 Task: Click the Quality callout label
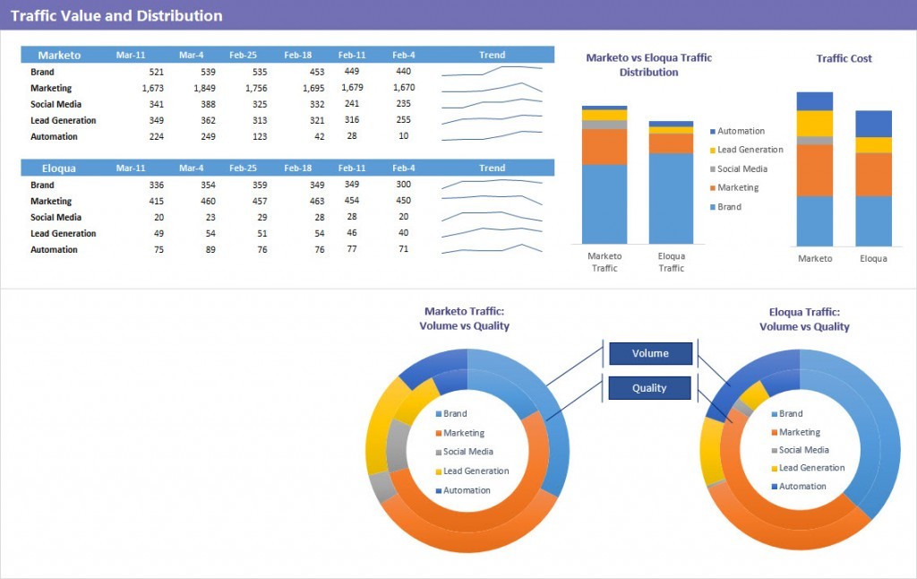tap(650, 388)
